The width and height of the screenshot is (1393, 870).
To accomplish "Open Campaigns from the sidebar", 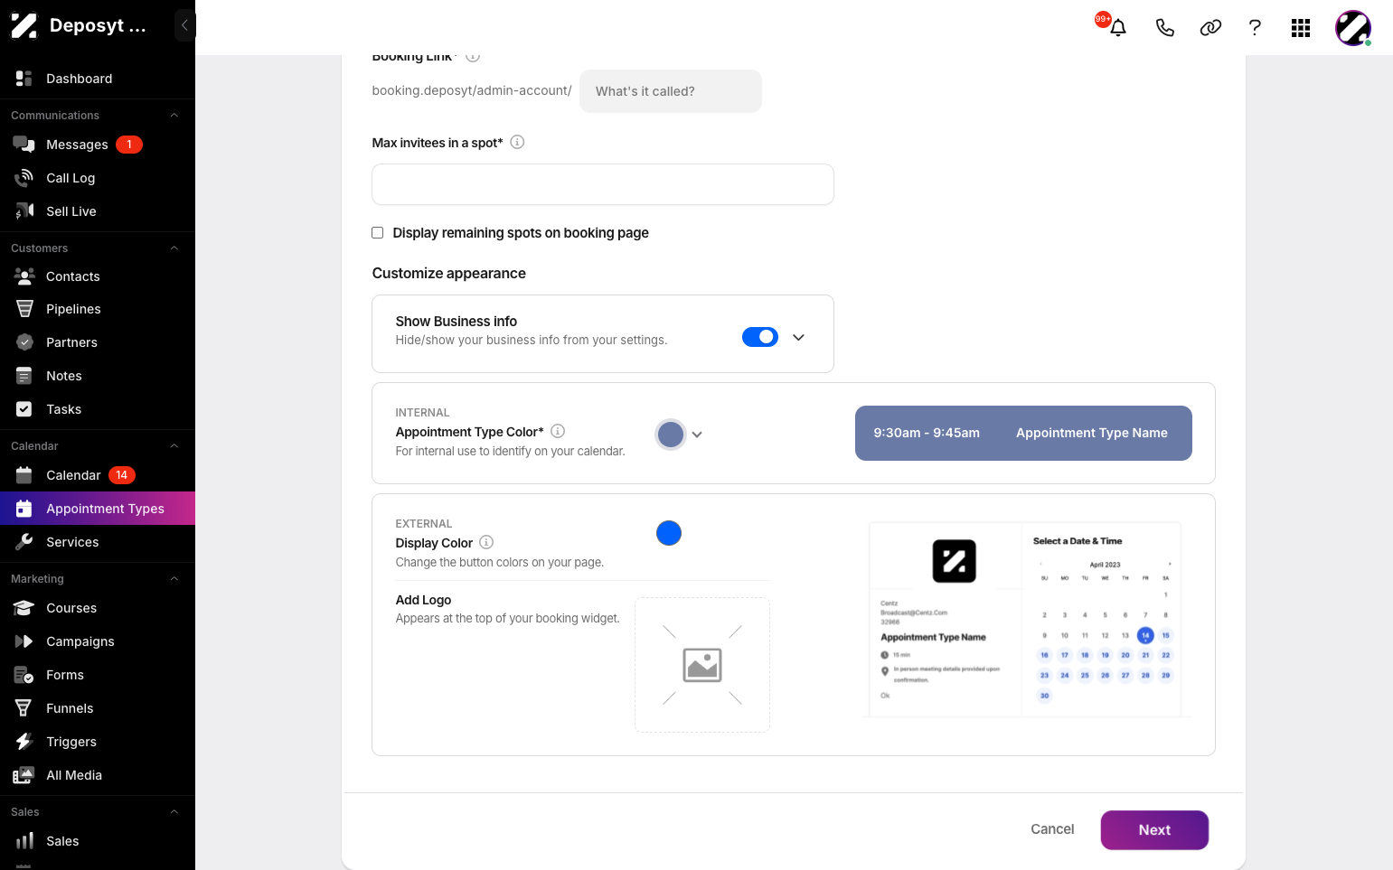I will click(98, 641).
